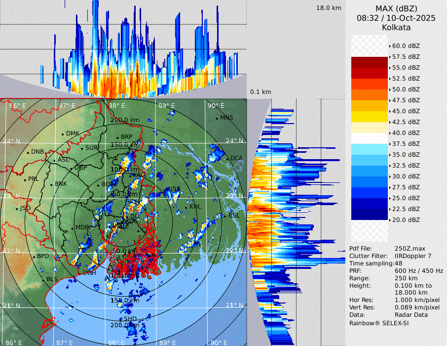
Task: Click the Kolkata radar site name
Action: [x=396, y=27]
